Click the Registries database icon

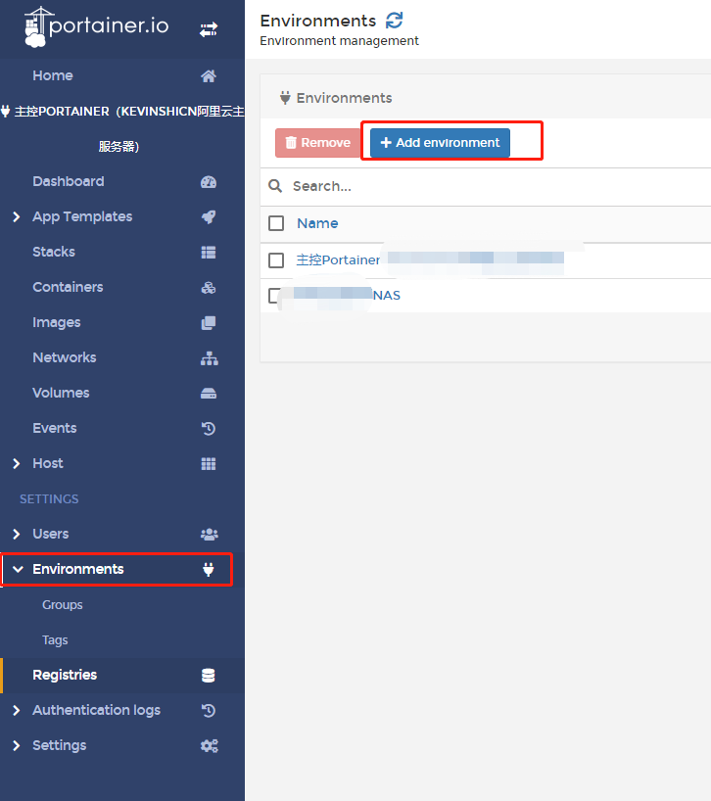tap(209, 676)
